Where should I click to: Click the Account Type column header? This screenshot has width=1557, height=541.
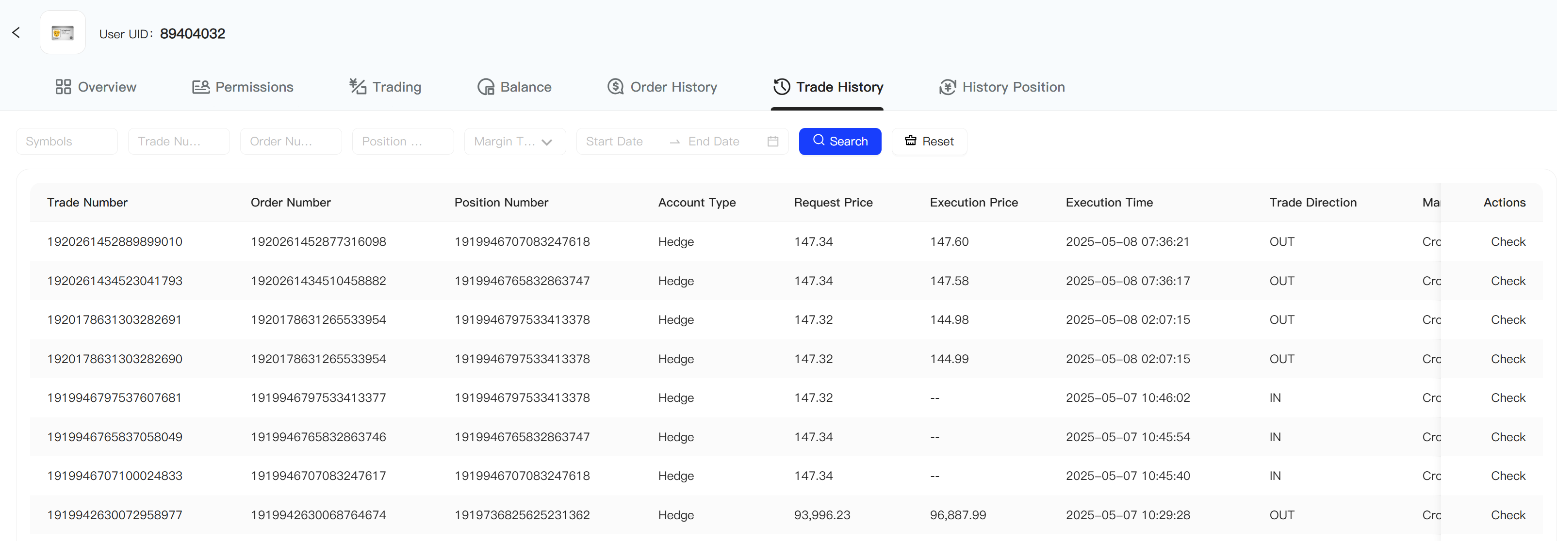[697, 202]
